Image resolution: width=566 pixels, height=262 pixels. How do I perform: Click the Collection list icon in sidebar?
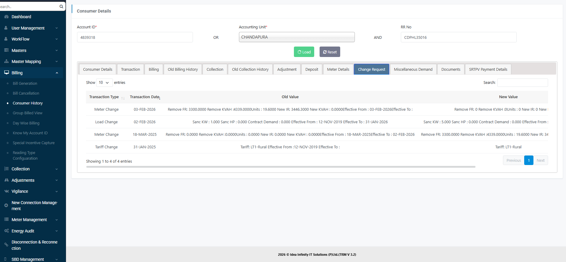(x=6, y=169)
